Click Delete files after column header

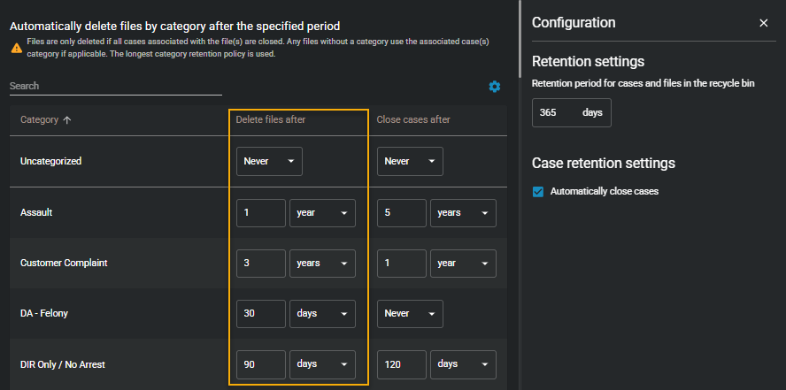point(271,120)
